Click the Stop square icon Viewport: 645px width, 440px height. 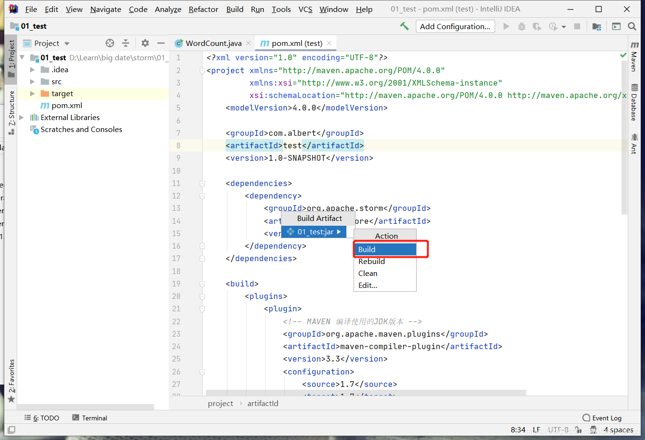coord(577,26)
